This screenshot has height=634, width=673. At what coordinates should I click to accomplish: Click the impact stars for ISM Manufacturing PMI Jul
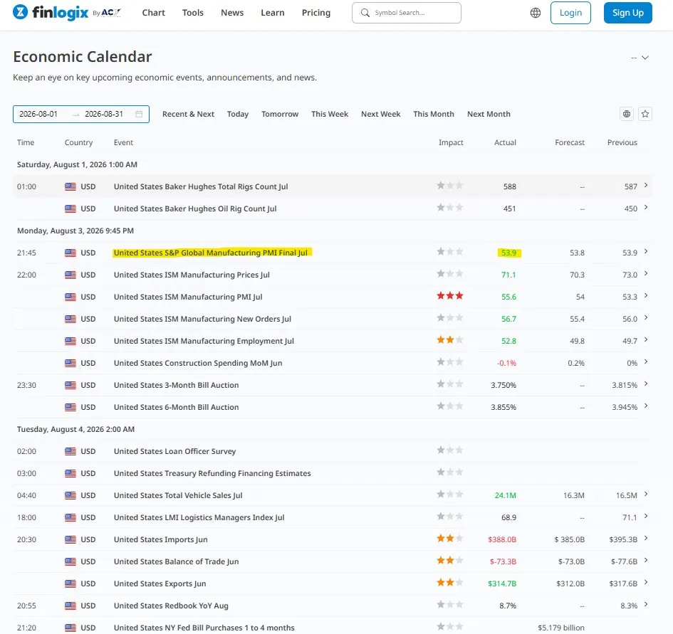[450, 296]
